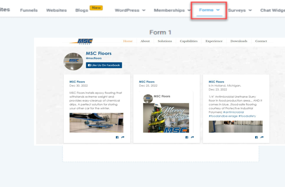Click share arrow on Dec 25 post
Image resolution: width=285 pixels, height=187 pixels.
point(192,137)
